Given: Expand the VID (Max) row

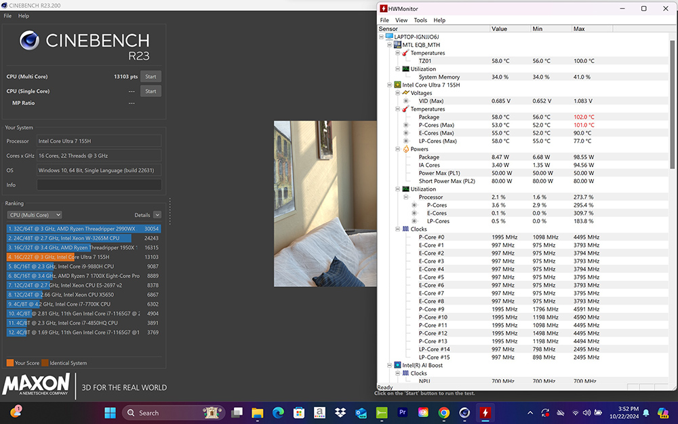Looking at the screenshot, I should tap(405, 101).
